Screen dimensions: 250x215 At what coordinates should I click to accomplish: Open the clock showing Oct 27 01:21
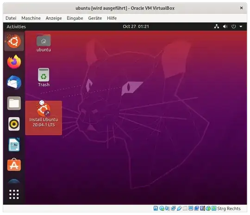pos(136,26)
